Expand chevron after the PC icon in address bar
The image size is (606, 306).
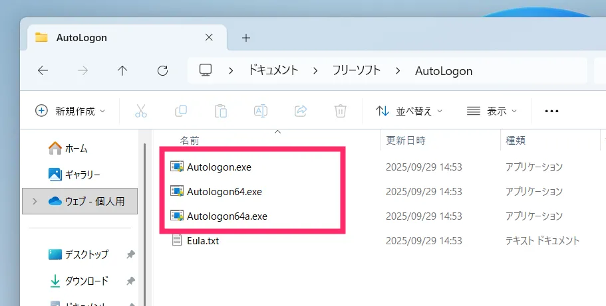click(x=231, y=71)
